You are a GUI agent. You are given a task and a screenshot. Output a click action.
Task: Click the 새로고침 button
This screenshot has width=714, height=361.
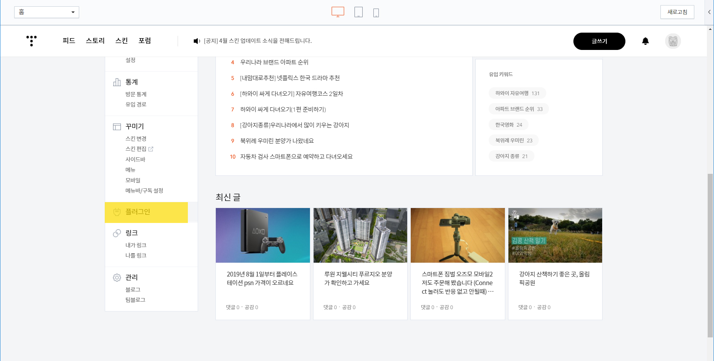pyautogui.click(x=677, y=12)
